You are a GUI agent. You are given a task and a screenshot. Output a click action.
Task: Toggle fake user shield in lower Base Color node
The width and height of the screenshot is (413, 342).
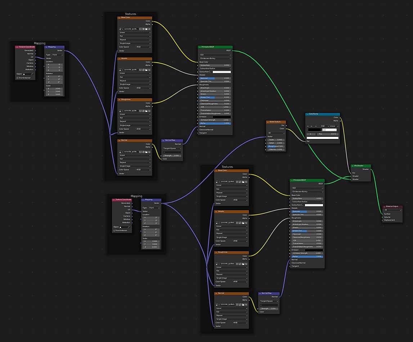[x=237, y=182]
